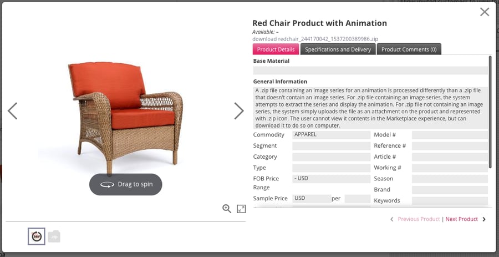Image resolution: width=499 pixels, height=257 pixels.
Task: Click the Base Material field
Action: [x=370, y=70]
